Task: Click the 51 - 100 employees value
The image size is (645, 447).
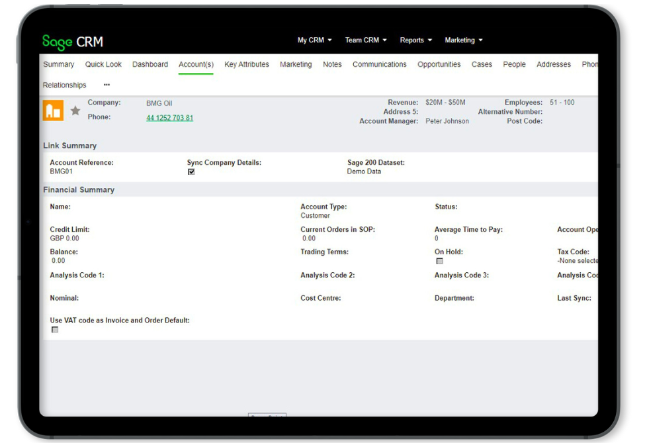Action: click(x=562, y=102)
